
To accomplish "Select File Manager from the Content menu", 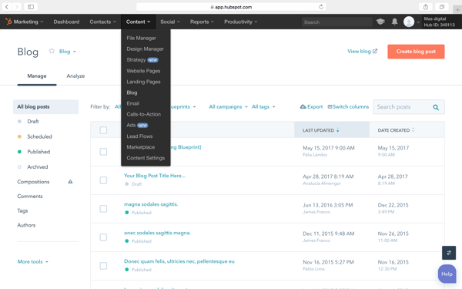I will [142, 38].
